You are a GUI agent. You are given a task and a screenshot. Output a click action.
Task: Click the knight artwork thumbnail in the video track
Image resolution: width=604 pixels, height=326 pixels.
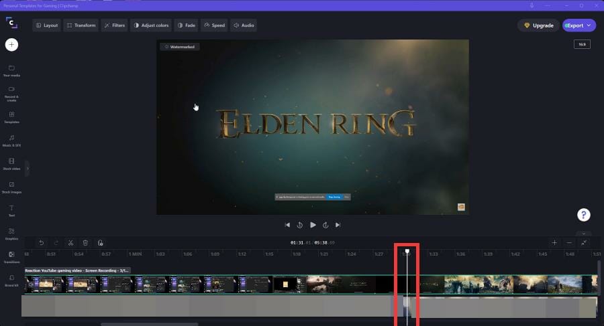click(496, 284)
